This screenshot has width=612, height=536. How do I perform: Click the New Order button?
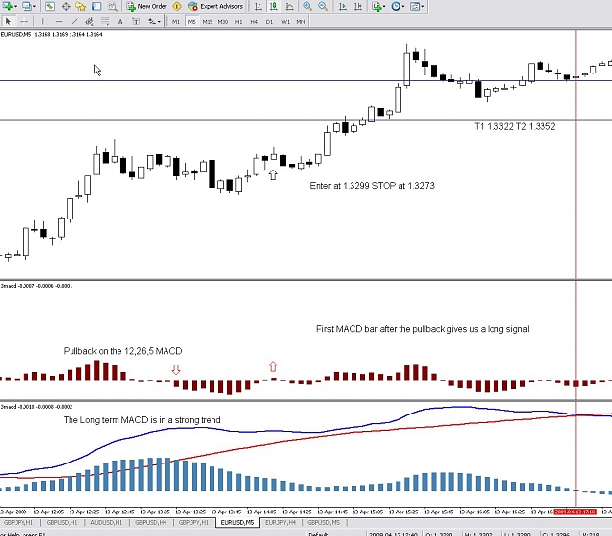147,6
